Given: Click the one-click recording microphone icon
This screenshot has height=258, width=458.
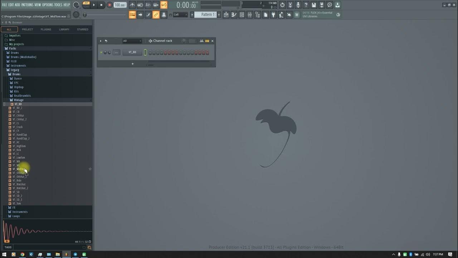Looking at the screenshot, I should [298, 5].
